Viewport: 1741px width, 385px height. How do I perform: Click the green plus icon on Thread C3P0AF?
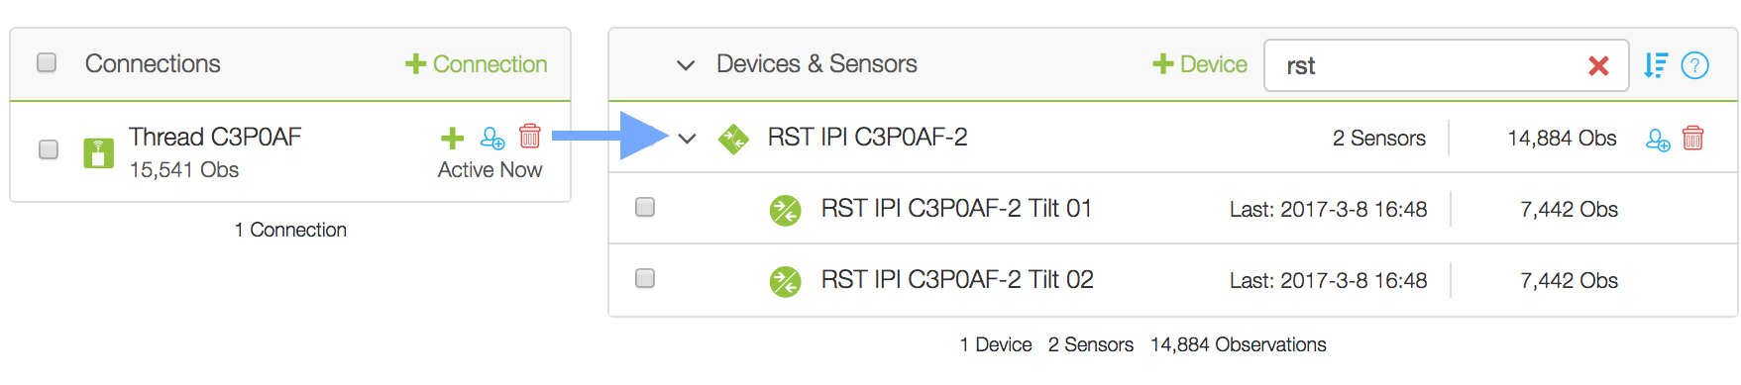tap(452, 138)
